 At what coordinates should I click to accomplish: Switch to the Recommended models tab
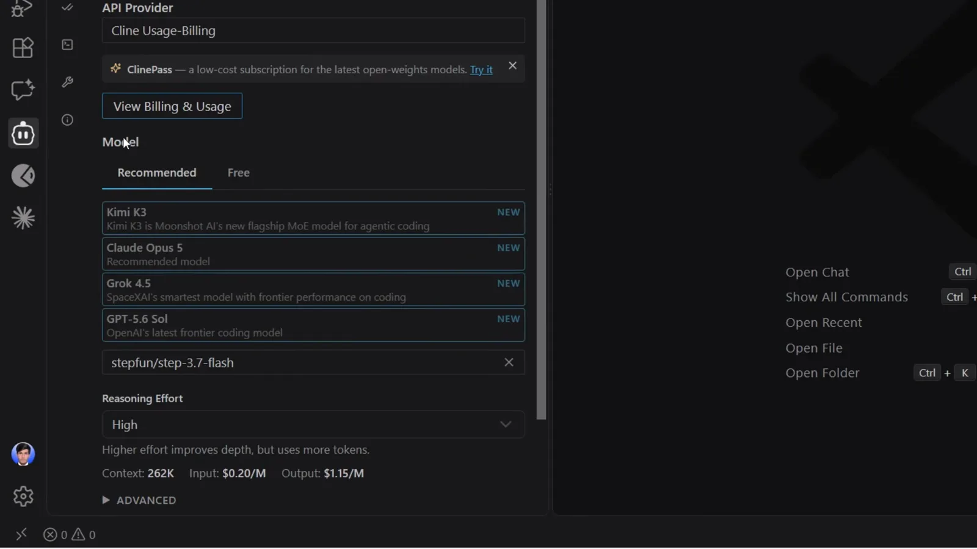[x=157, y=173]
